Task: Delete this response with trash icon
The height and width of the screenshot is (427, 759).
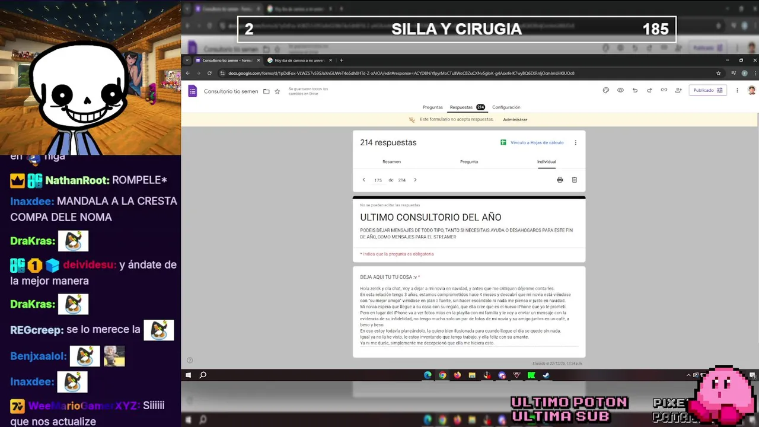Action: pyautogui.click(x=574, y=180)
